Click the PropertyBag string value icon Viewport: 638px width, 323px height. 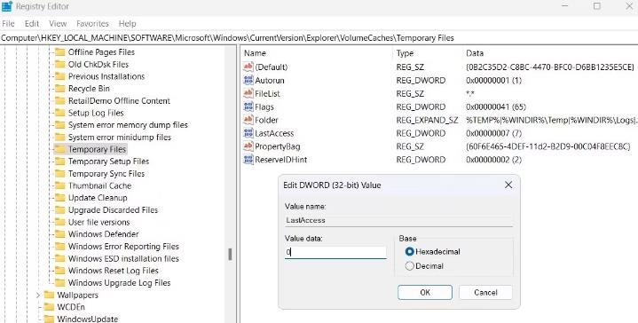click(x=248, y=146)
